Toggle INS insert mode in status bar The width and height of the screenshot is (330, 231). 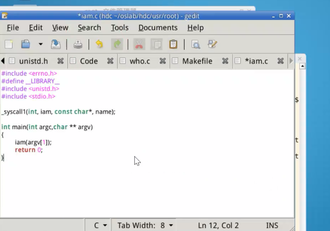[272, 225]
